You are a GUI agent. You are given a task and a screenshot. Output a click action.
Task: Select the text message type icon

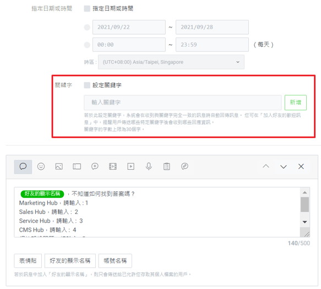[x=23, y=167]
